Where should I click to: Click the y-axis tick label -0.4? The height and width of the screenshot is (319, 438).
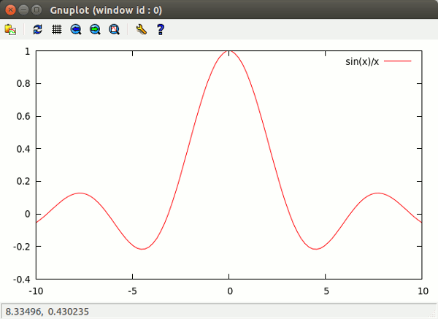pyautogui.click(x=21, y=279)
